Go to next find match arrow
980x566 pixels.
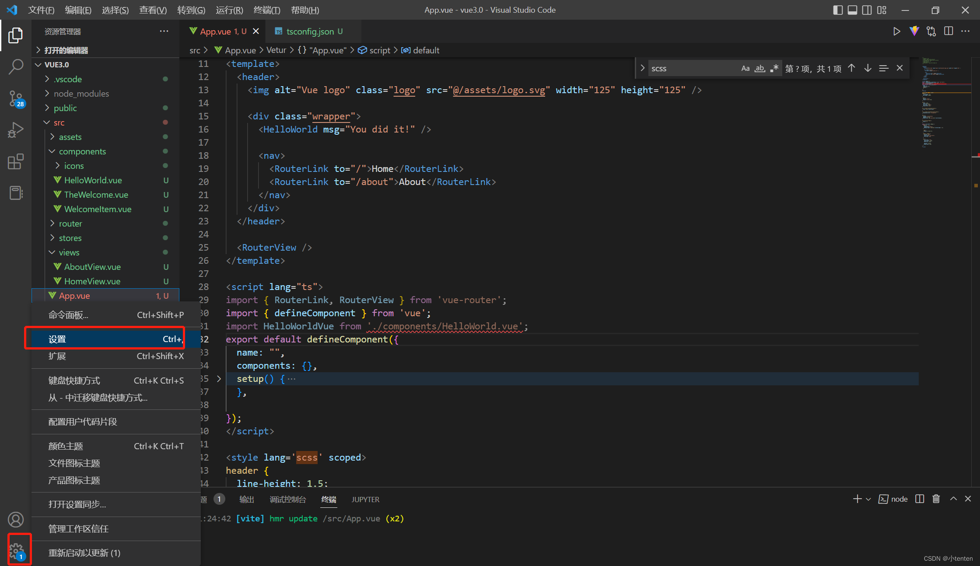click(x=868, y=68)
